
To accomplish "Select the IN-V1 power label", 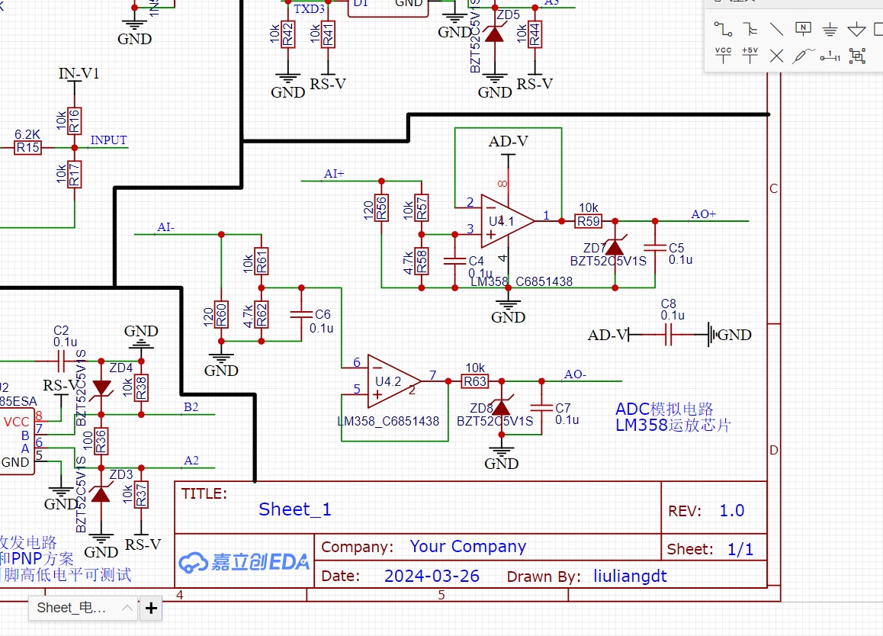I will click(79, 74).
